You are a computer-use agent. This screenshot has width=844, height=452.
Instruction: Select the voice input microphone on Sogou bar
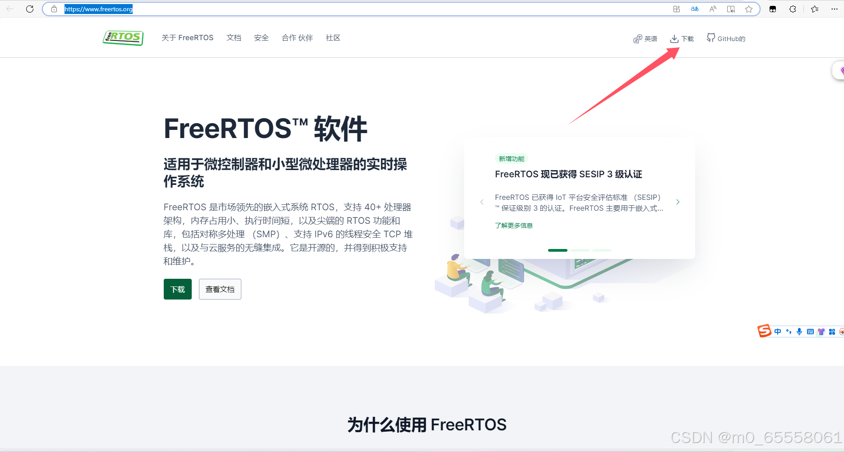(799, 332)
